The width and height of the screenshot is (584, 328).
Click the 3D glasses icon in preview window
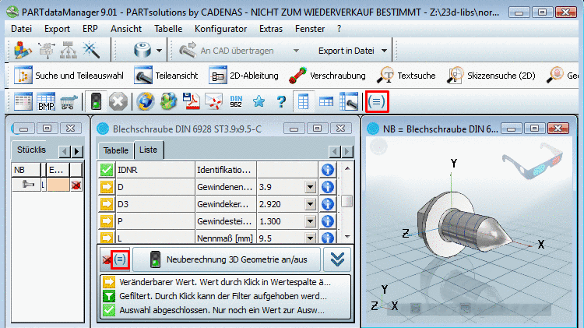pos(532,160)
